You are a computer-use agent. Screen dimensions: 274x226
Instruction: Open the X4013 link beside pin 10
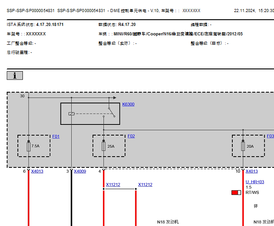[252, 171]
